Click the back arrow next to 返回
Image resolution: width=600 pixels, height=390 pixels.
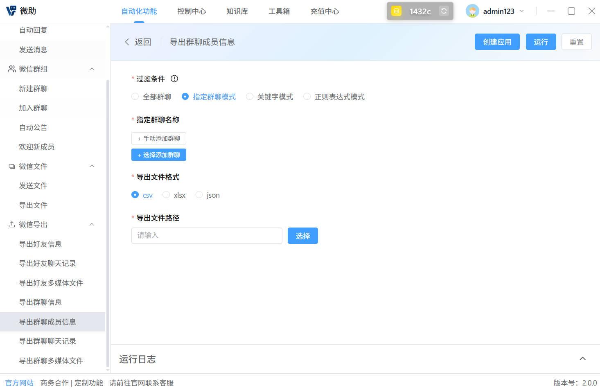click(x=127, y=42)
